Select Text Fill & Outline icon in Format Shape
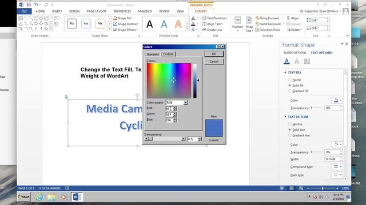This screenshot has height=205, width=366. (x=287, y=61)
